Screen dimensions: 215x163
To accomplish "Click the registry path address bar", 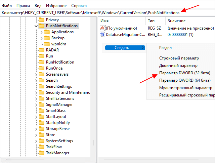I will pos(107,13).
